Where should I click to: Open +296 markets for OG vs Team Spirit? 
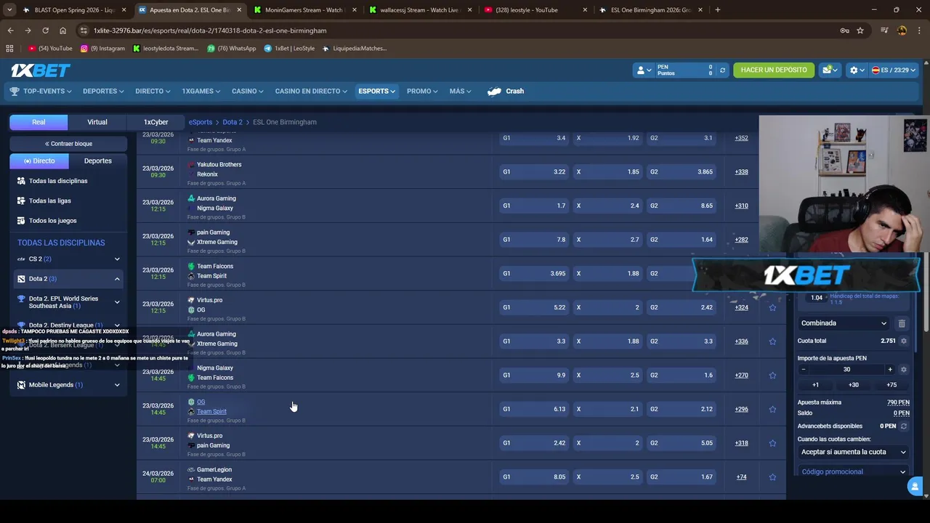[x=741, y=409]
